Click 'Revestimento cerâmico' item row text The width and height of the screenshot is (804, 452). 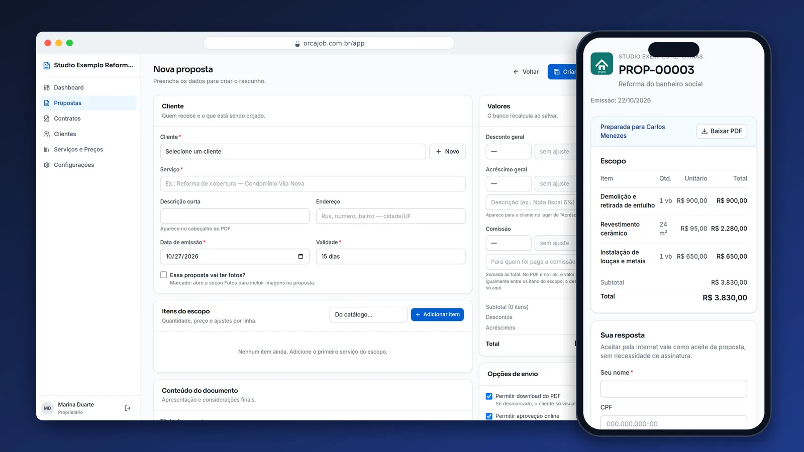pyautogui.click(x=620, y=229)
